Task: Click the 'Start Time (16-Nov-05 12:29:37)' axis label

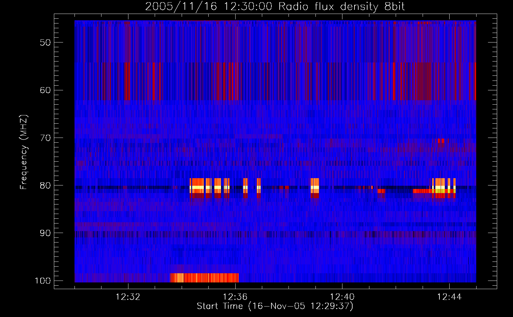Action: 275,306
